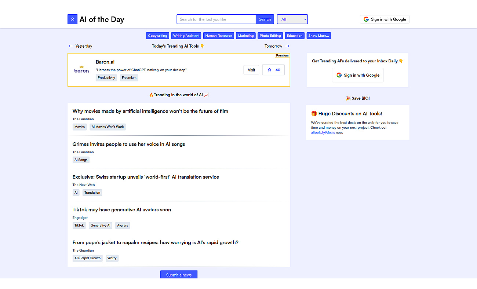This screenshot has width=477, height=289.
Task: Open the AI of the Day title
Action: (x=102, y=19)
